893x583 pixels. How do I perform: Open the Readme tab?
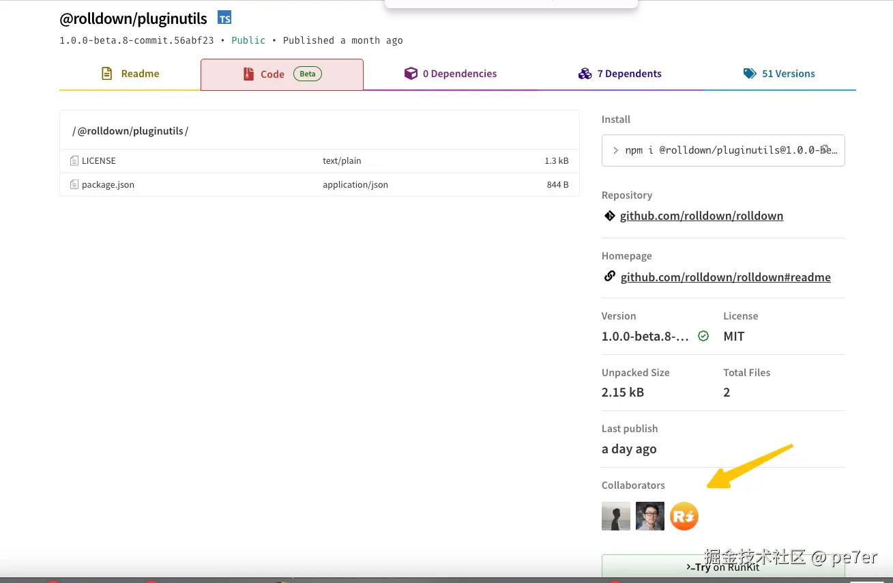tap(130, 74)
